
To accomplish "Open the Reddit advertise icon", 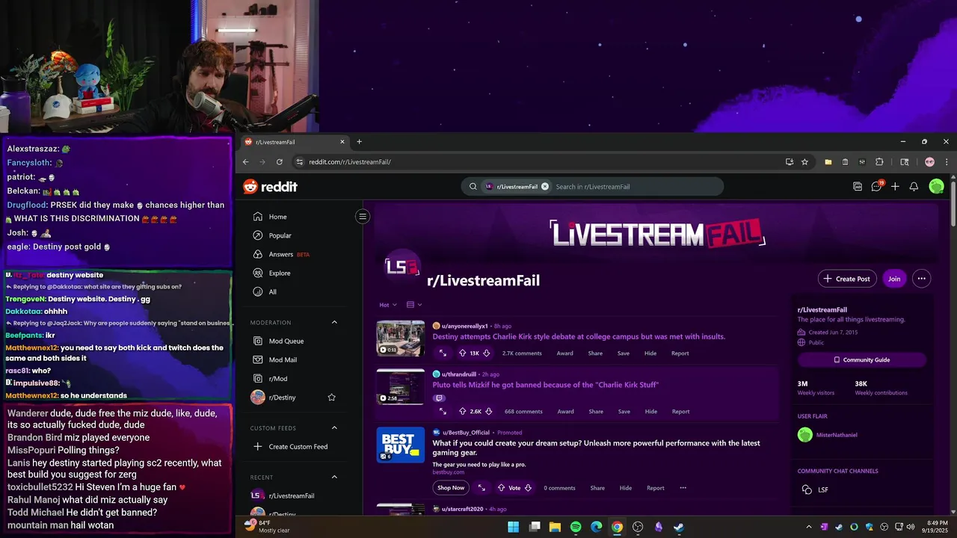I will pos(858,187).
